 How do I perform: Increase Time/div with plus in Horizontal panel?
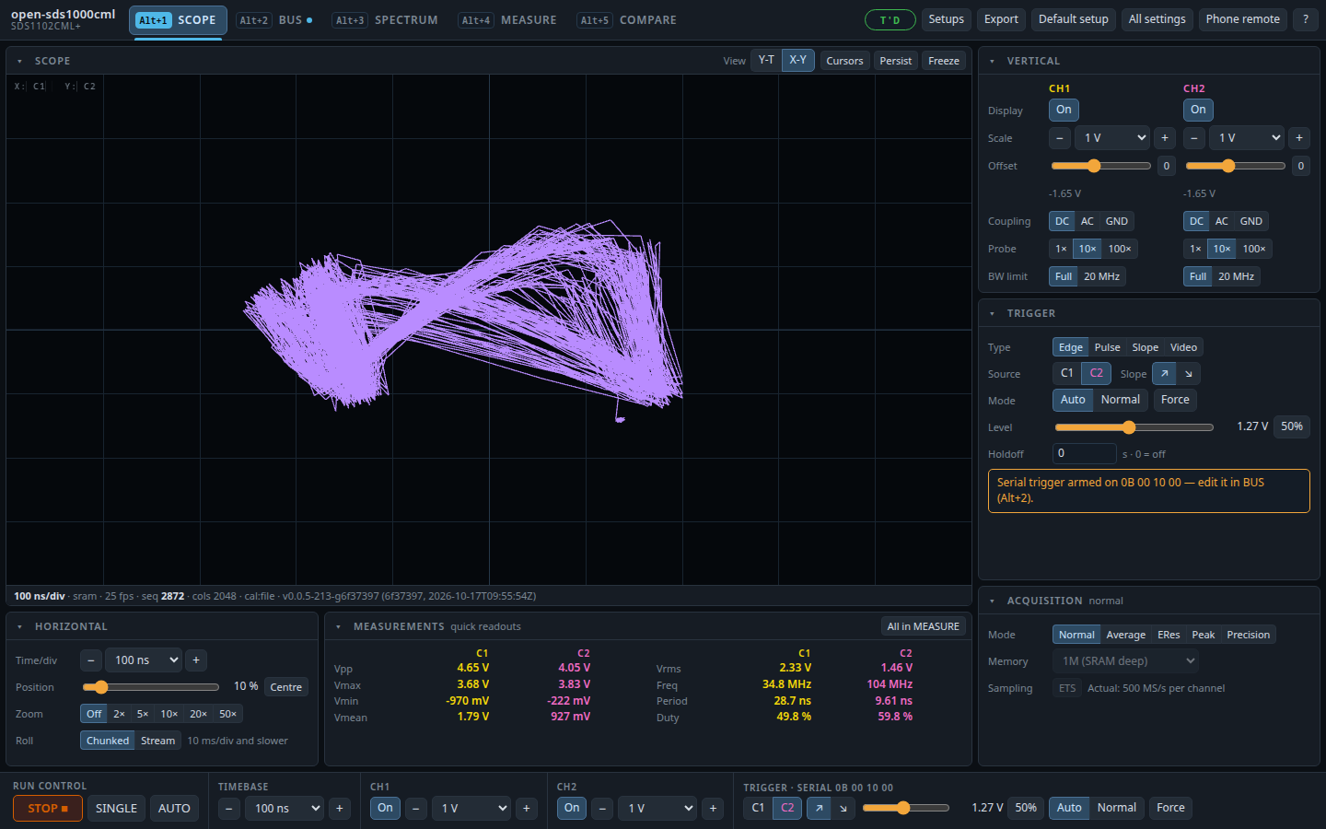(x=196, y=660)
